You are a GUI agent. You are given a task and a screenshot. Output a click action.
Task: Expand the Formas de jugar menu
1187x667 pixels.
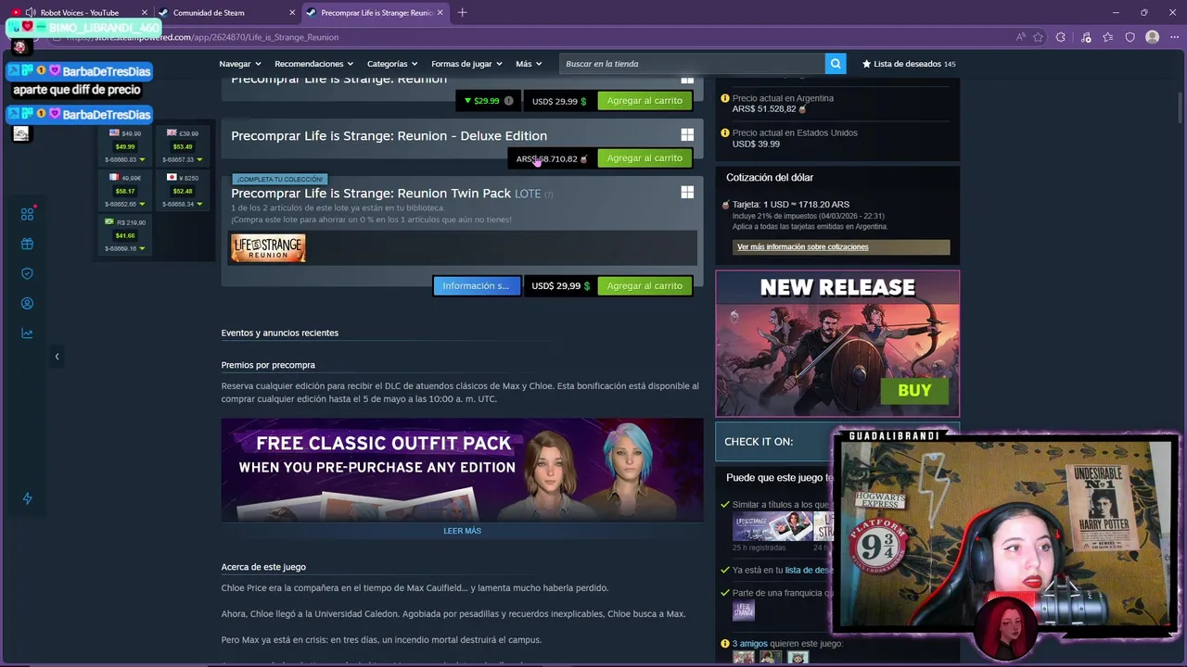pyautogui.click(x=466, y=64)
